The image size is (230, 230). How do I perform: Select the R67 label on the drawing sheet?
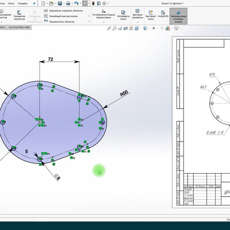tap(203, 87)
